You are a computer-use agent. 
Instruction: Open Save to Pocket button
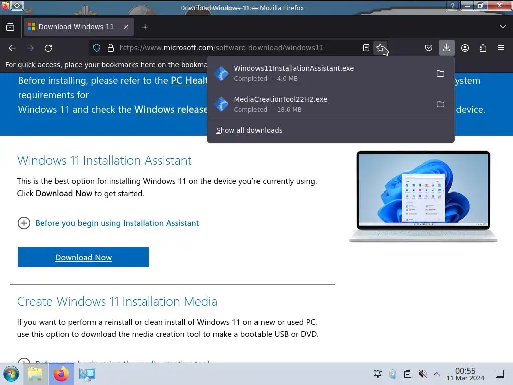[x=429, y=48]
